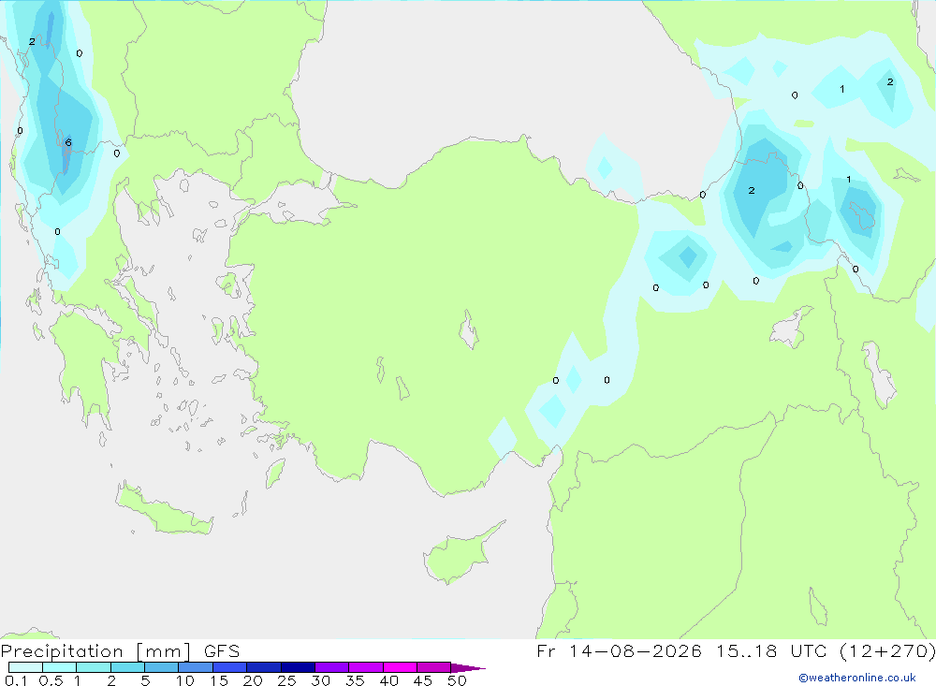Click the '40' legend scale label

[389, 680]
